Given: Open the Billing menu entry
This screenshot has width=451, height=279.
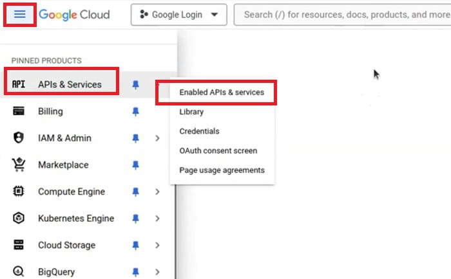Looking at the screenshot, I should (x=51, y=111).
